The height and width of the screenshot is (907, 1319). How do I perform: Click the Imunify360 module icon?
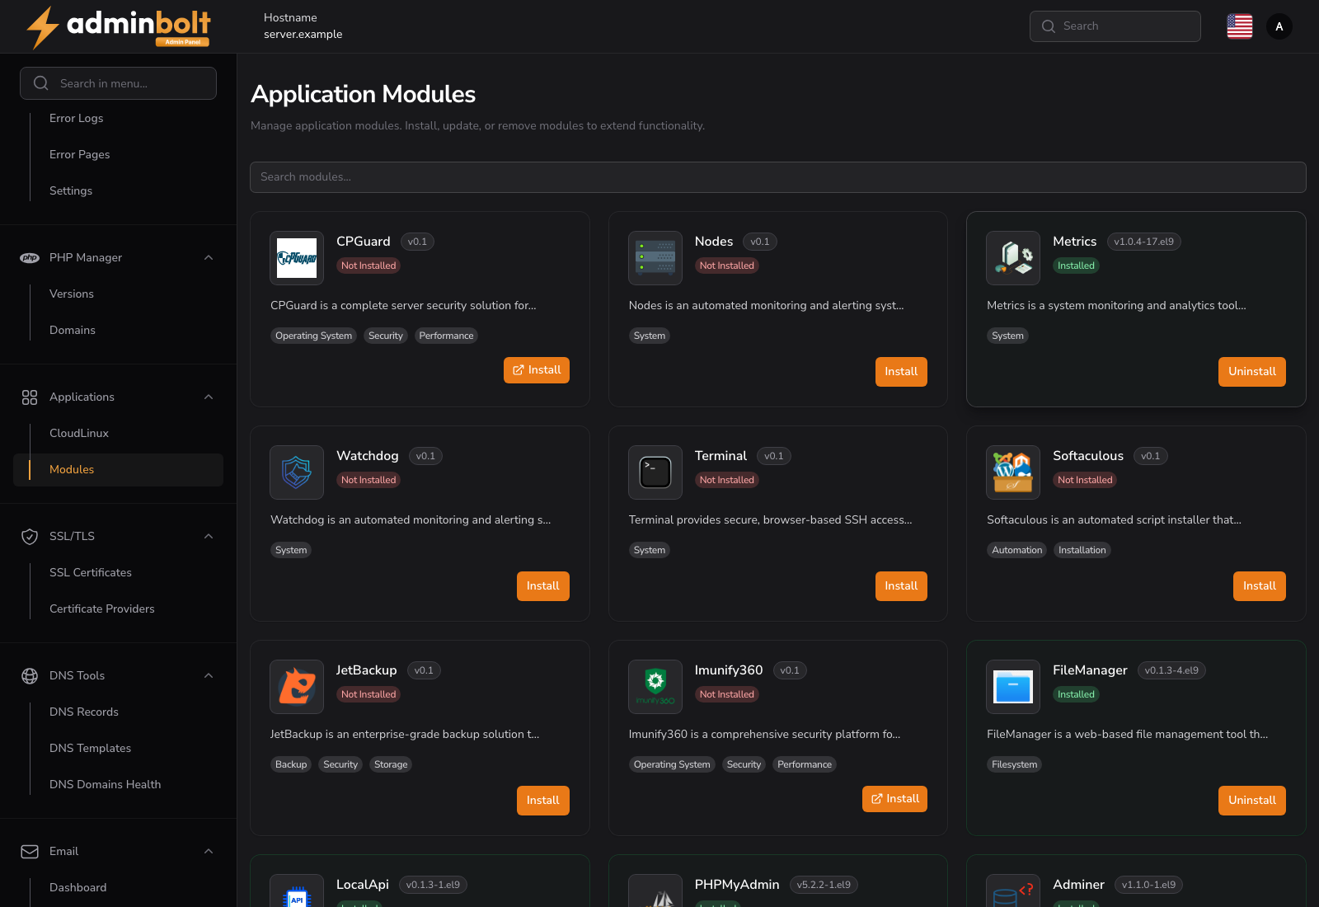tap(655, 687)
